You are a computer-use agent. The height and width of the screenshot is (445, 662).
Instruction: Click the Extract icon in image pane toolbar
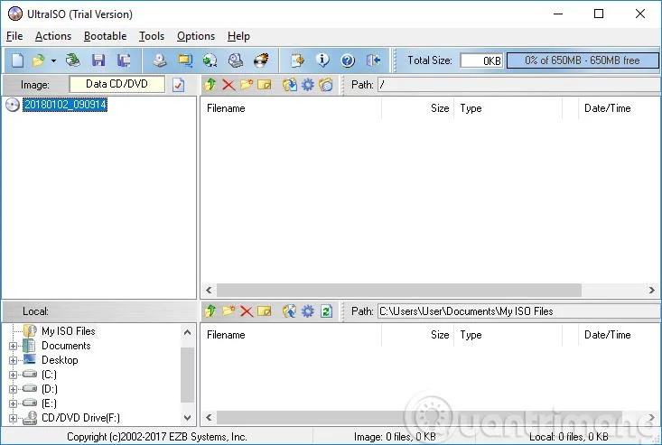coord(290,85)
